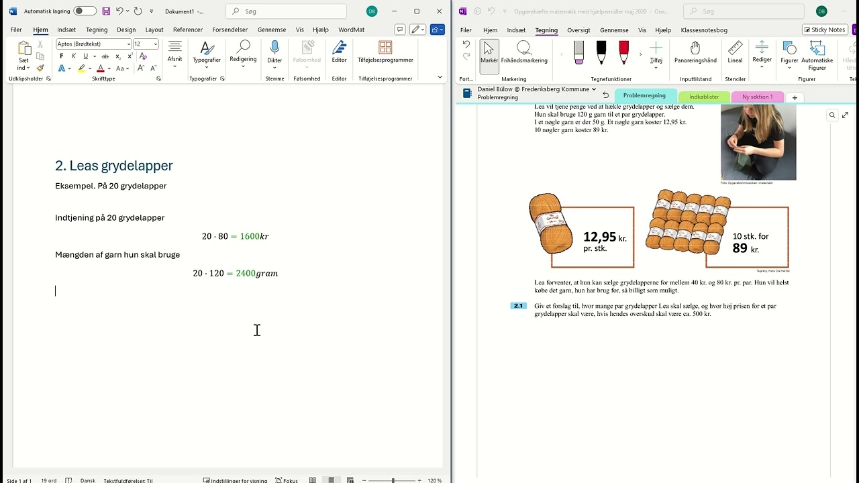Open Referencer tab in Word
Viewport: 859px width, 483px height.
tap(188, 30)
